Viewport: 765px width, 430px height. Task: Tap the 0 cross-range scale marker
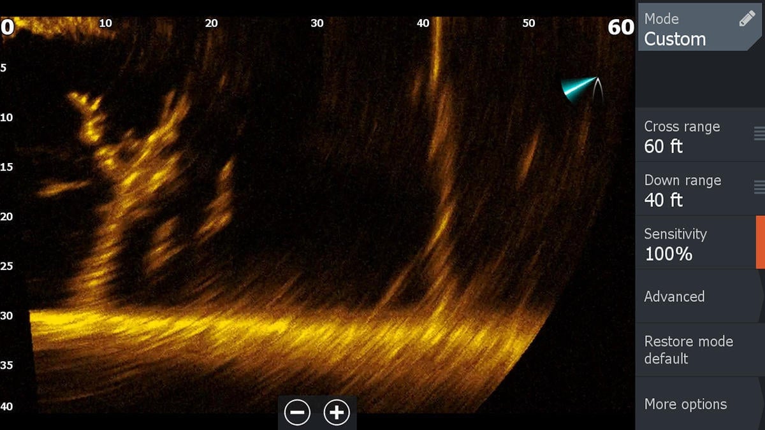pos(7,27)
